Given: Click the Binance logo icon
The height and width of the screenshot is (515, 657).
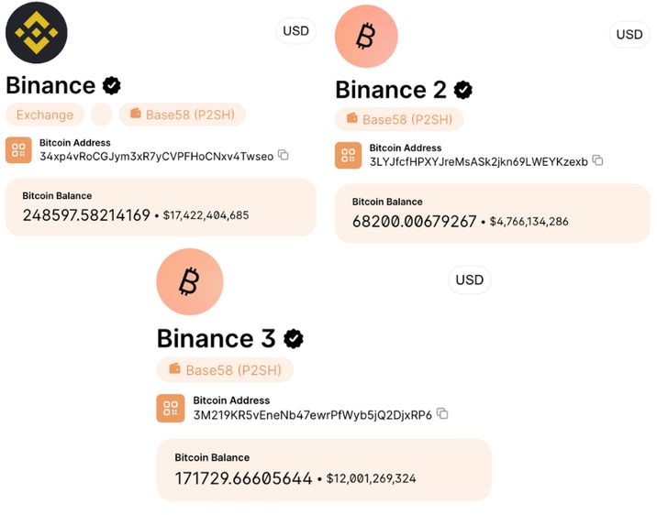Looking at the screenshot, I should pyautogui.click(x=36, y=32).
